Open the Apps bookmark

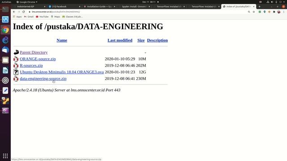pyautogui.click(x=17, y=17)
